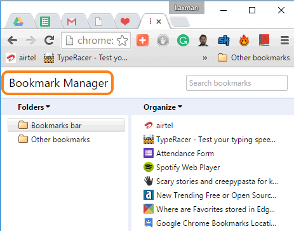
Task: Open TypeRacer bookmark in bookmarks bar
Action: pos(86,58)
